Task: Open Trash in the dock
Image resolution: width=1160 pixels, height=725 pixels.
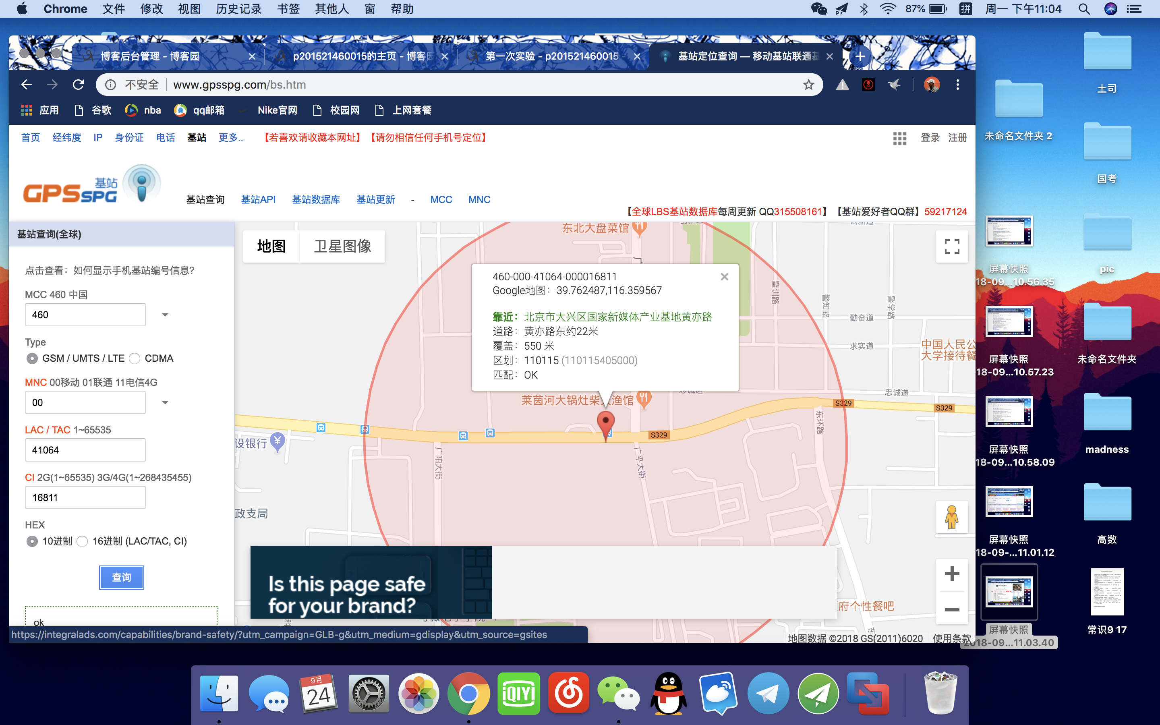Action: point(940,693)
